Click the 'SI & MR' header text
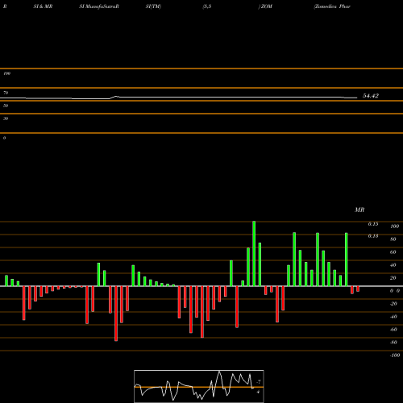Image resolution: width=403 pixels, height=403 pixels. click(x=43, y=6)
